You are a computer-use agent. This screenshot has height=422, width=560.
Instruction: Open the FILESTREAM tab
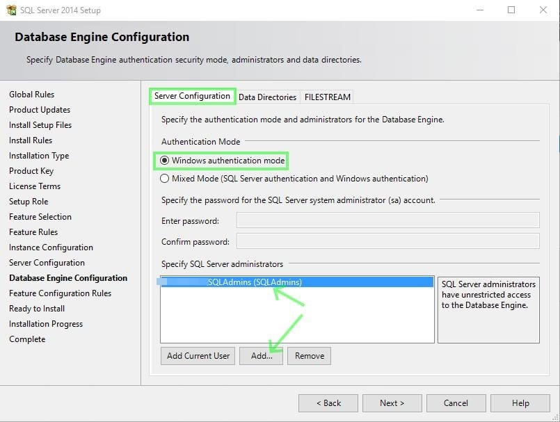tap(327, 97)
